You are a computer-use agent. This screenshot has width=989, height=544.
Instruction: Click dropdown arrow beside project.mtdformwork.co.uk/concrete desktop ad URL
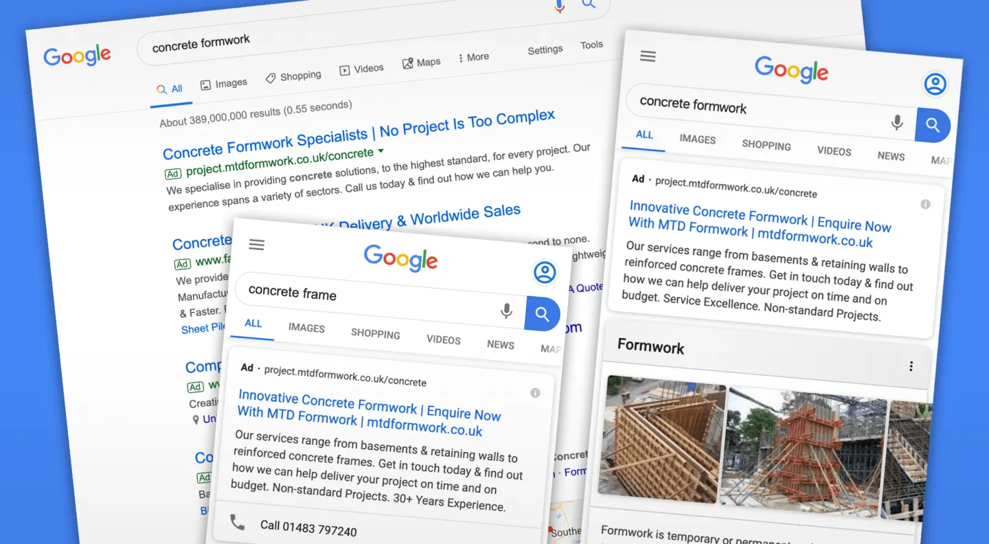(x=381, y=151)
